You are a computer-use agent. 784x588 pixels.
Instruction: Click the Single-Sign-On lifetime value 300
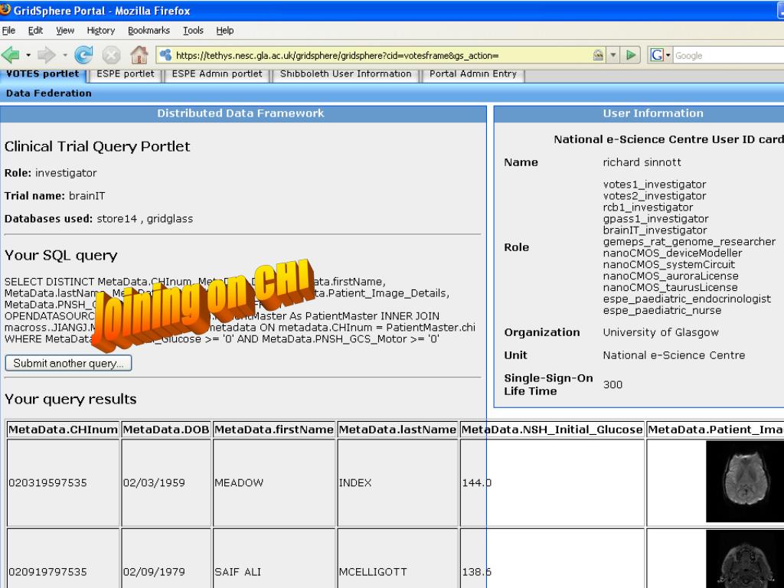tap(612, 384)
